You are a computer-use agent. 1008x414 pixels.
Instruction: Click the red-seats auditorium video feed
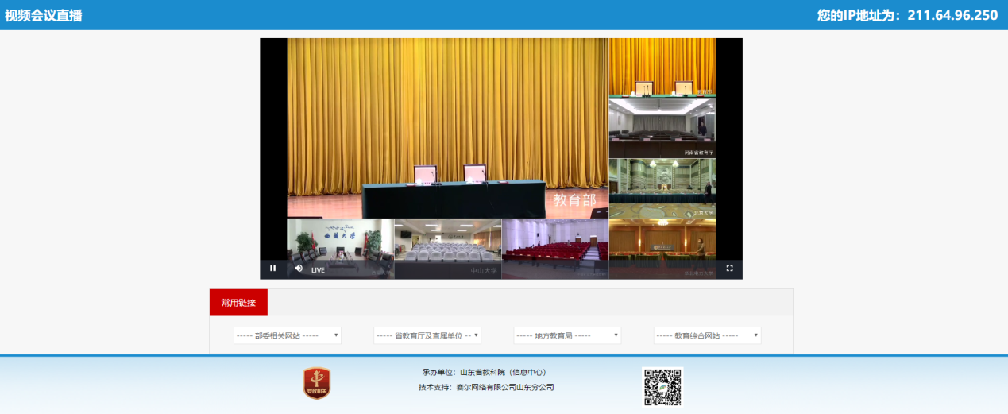(x=554, y=242)
